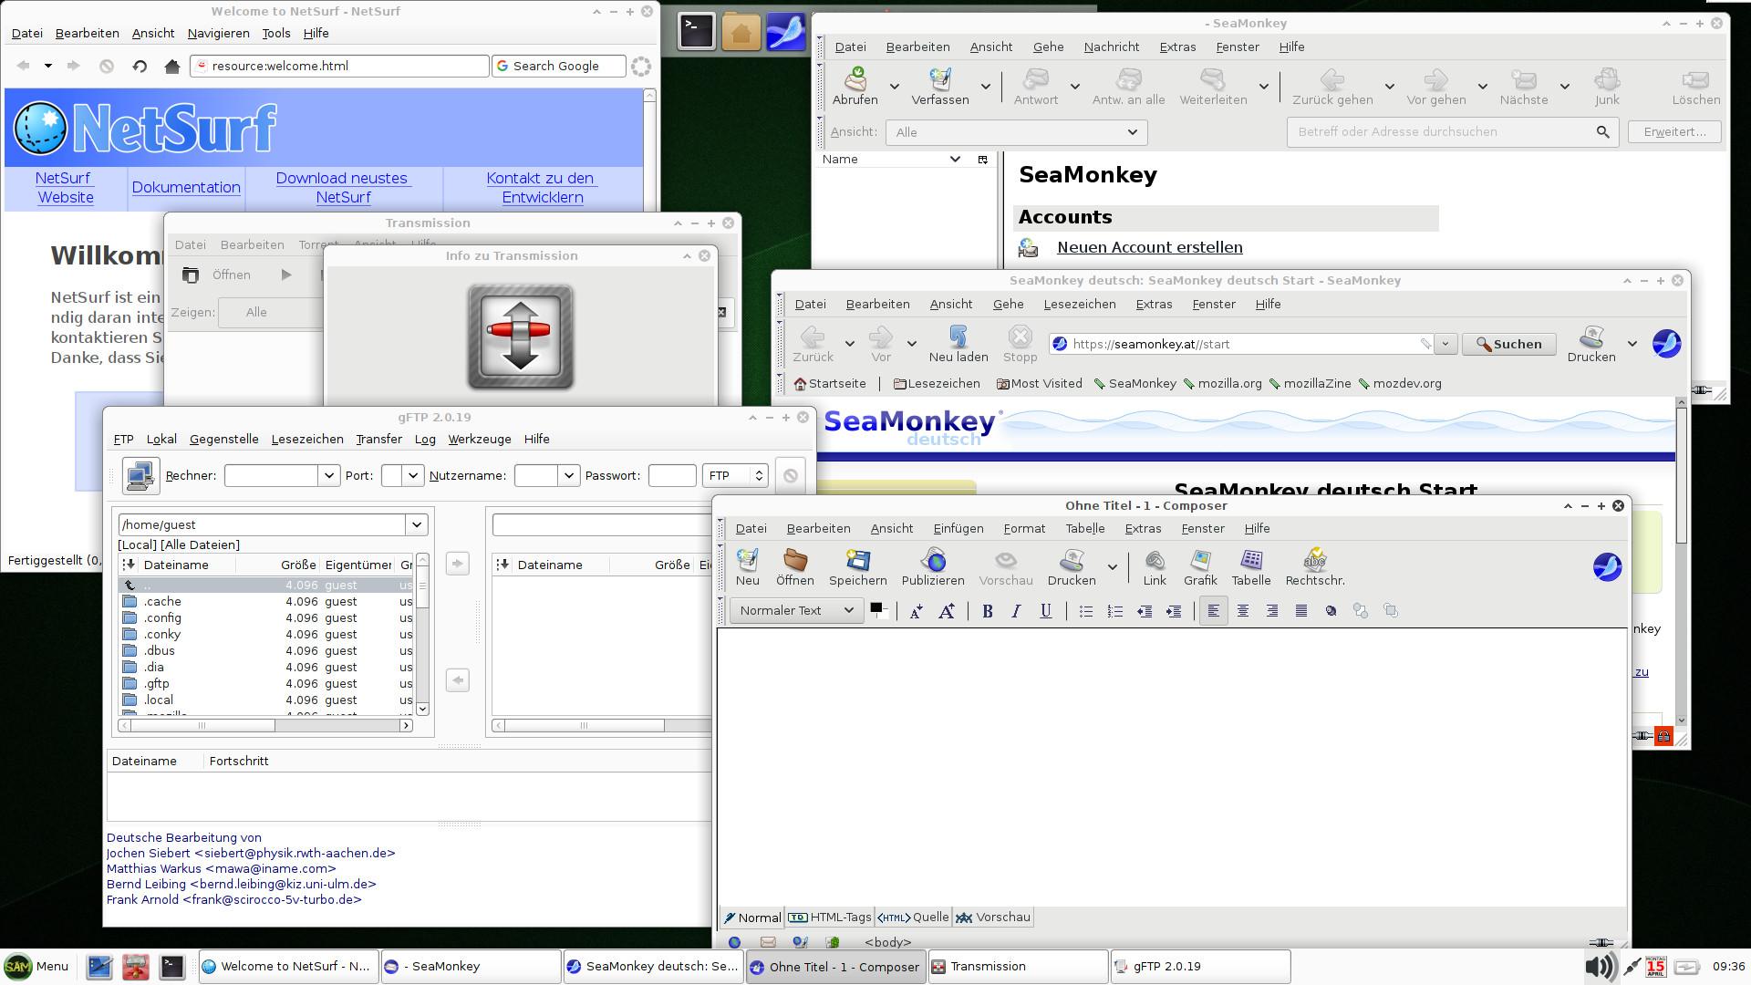The width and height of the screenshot is (1751, 985).
Task: Click the gFTP connect computer icon
Action: [x=140, y=475]
